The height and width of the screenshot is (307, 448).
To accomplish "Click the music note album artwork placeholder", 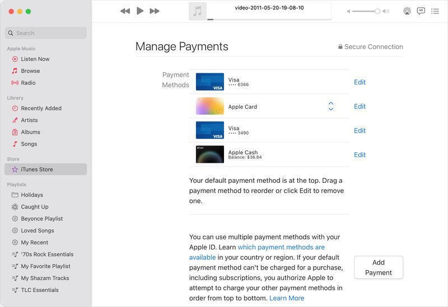I will [x=198, y=11].
